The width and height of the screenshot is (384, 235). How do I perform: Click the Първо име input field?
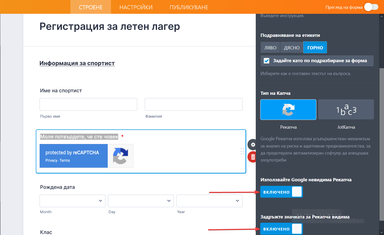click(x=88, y=104)
